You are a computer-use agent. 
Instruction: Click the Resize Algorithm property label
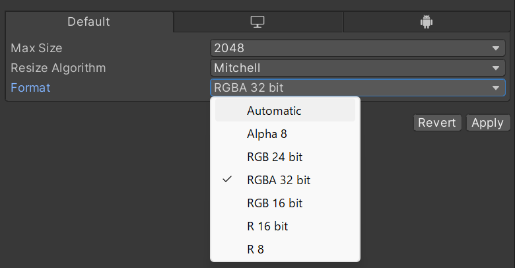tap(58, 68)
